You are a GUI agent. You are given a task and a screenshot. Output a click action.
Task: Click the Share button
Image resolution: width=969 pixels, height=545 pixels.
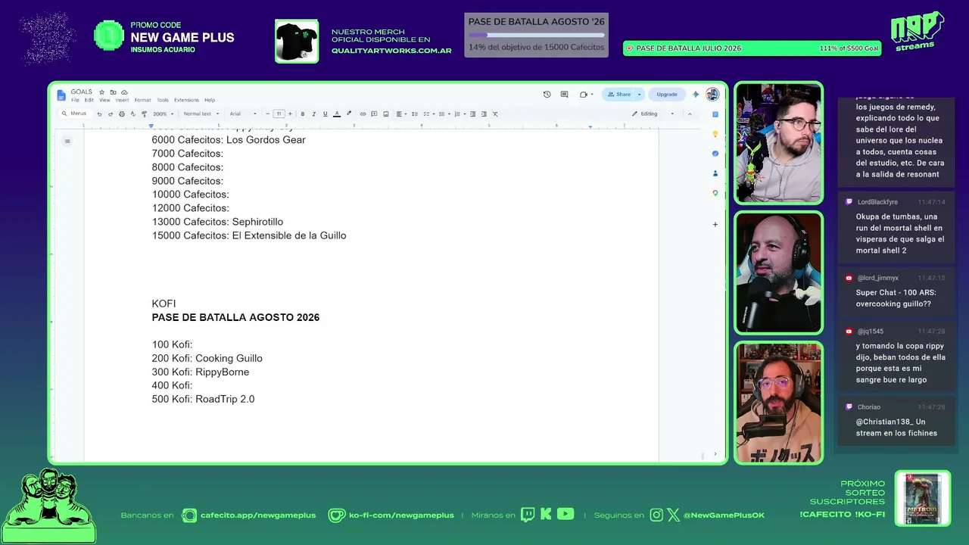[x=619, y=95]
